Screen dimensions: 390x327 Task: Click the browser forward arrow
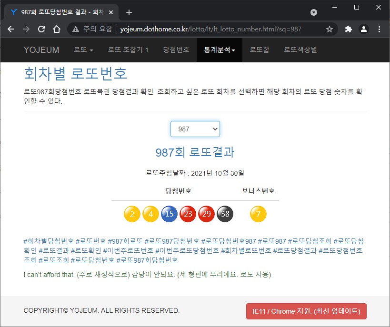tap(26, 30)
